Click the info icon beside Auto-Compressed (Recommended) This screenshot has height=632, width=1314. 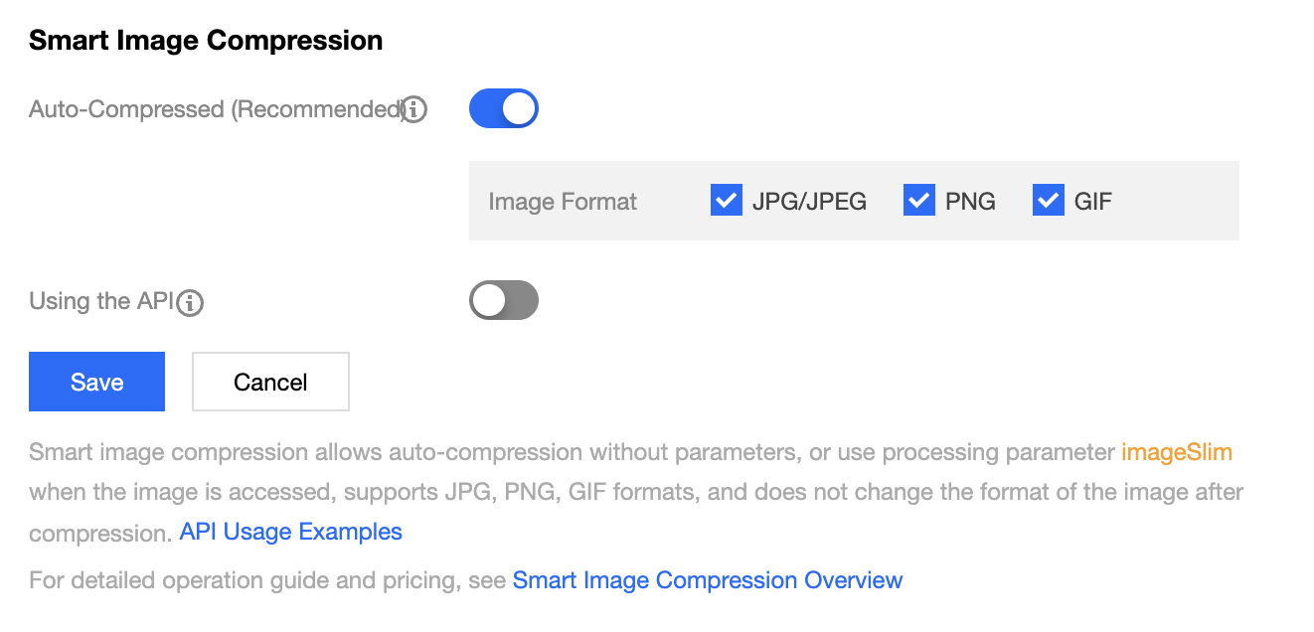click(x=414, y=109)
